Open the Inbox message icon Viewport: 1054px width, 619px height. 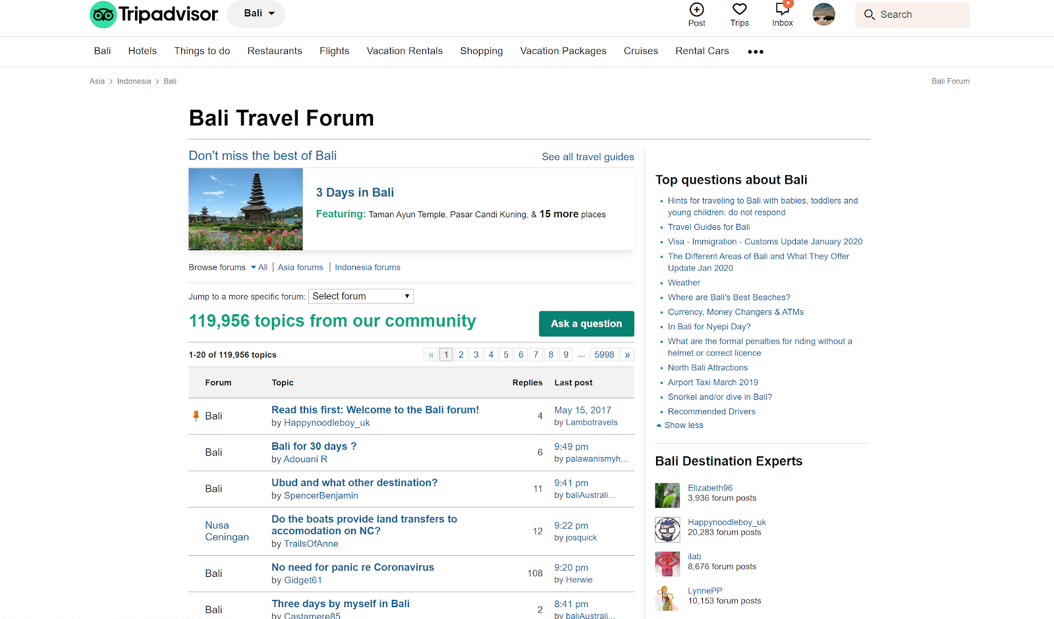click(783, 9)
